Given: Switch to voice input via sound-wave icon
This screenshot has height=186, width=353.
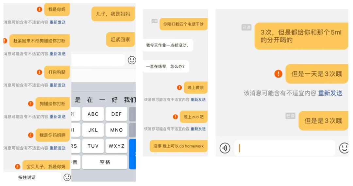Looking at the screenshot, I should pos(225,148).
